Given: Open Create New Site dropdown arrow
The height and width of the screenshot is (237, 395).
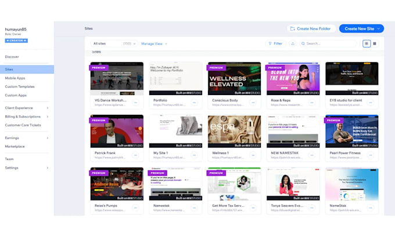Looking at the screenshot, I should coord(379,28).
